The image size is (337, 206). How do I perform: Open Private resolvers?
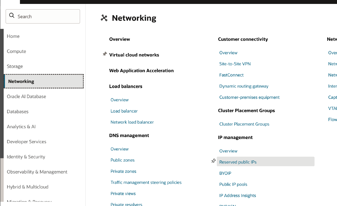[x=126, y=204]
